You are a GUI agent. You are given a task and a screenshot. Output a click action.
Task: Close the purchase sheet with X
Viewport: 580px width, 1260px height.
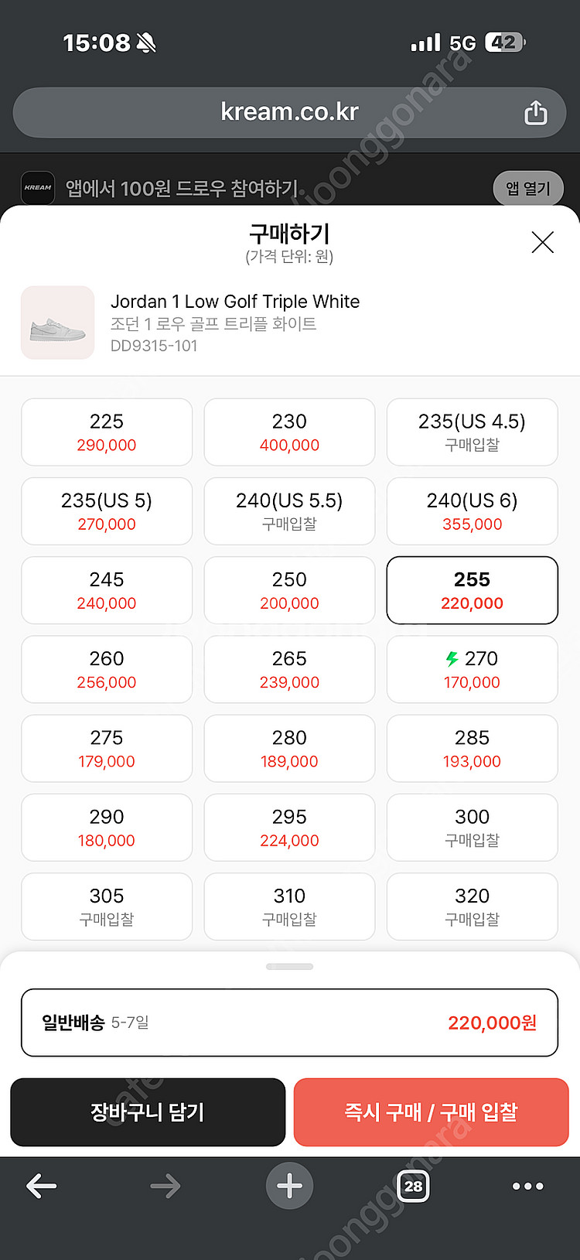pyautogui.click(x=542, y=243)
